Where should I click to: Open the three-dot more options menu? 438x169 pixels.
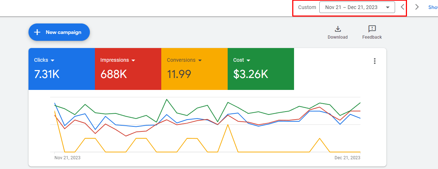click(x=375, y=61)
